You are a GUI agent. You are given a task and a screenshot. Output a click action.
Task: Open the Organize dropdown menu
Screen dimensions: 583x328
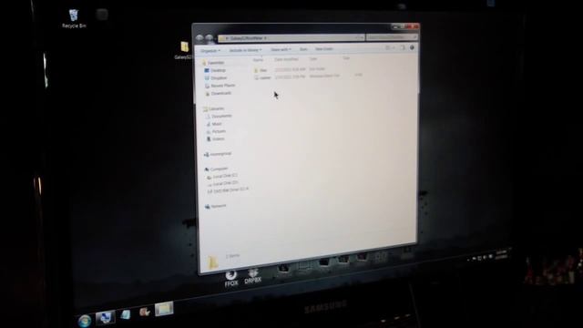(210, 51)
